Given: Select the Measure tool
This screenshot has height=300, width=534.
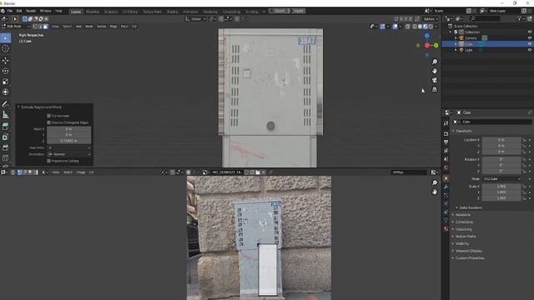Looking at the screenshot, I should tap(6, 115).
